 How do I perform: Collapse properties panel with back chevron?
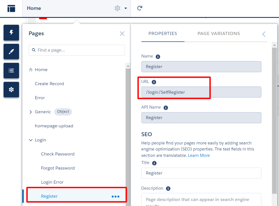tap(264, 34)
